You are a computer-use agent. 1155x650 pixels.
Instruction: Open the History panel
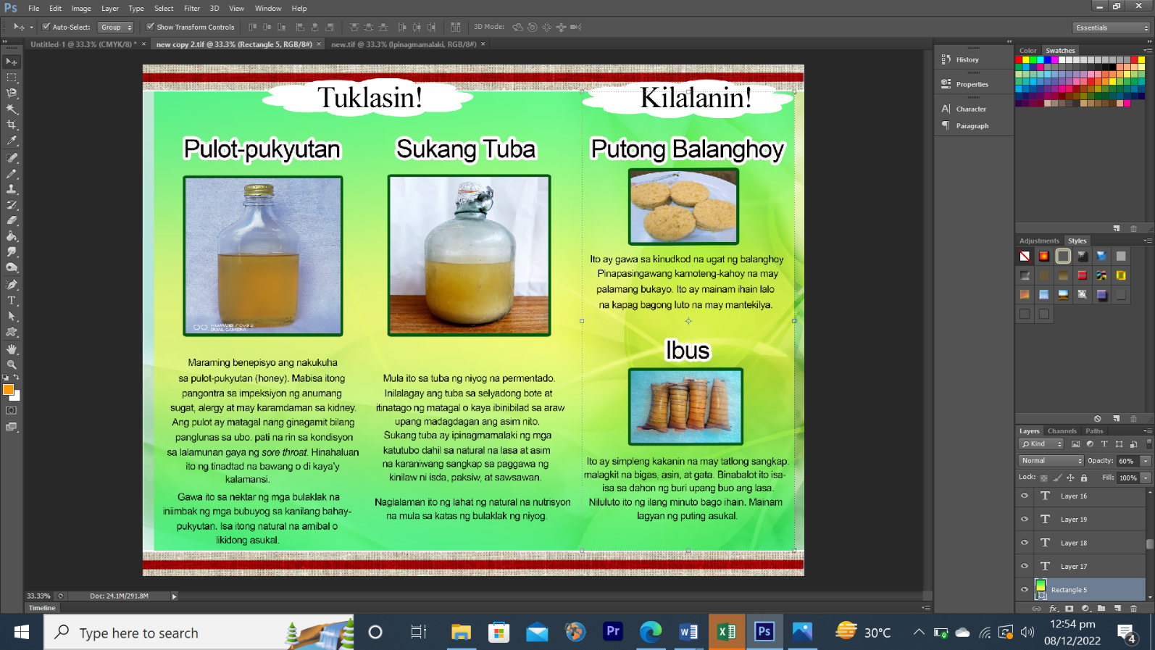tap(967, 60)
